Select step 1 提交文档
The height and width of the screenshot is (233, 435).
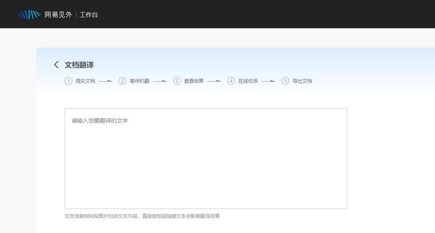tap(80, 81)
